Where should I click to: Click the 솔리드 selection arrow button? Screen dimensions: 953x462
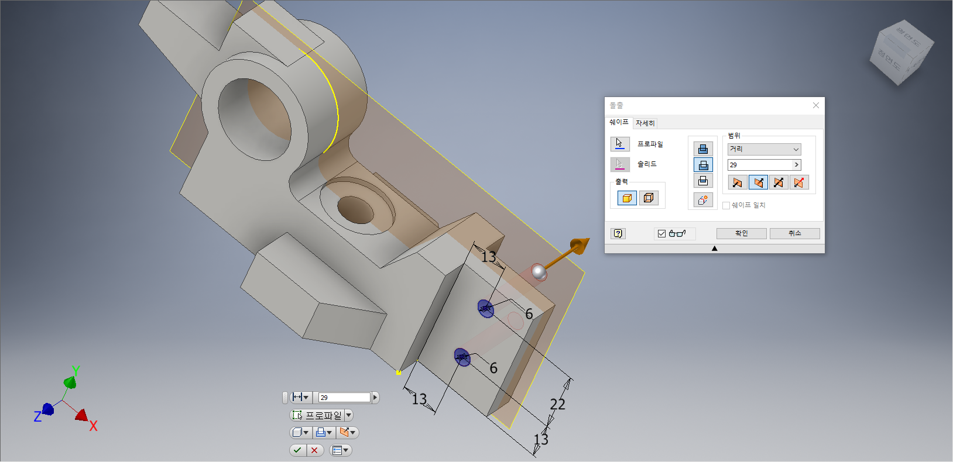click(620, 164)
